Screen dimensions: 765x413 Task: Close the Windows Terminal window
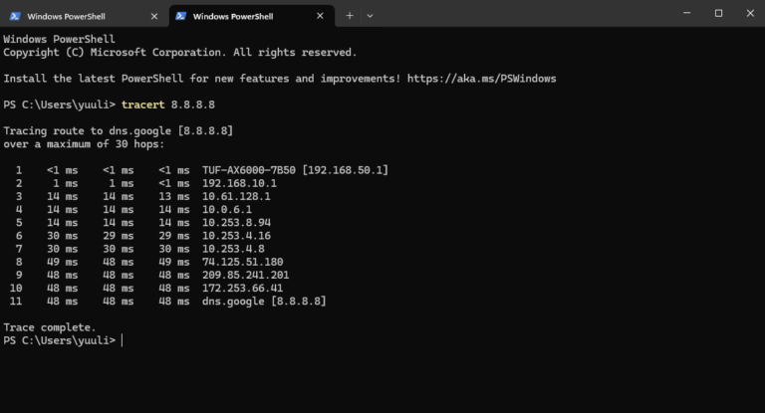tap(747, 14)
